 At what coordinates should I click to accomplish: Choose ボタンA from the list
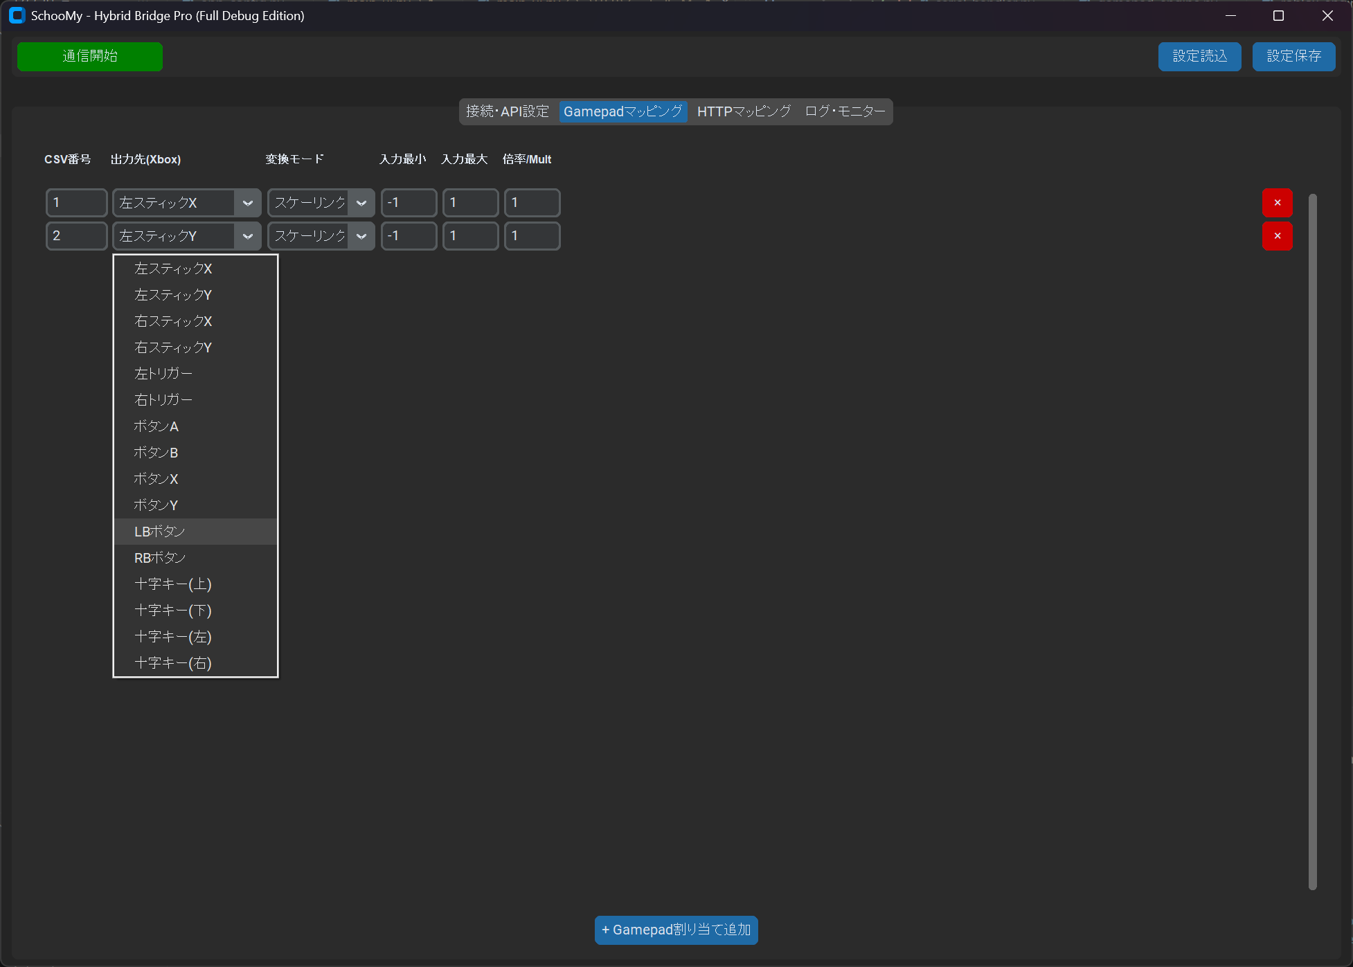tap(195, 426)
